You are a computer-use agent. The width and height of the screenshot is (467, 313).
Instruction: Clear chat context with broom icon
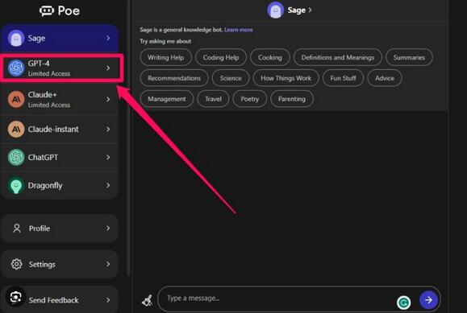coord(147,300)
